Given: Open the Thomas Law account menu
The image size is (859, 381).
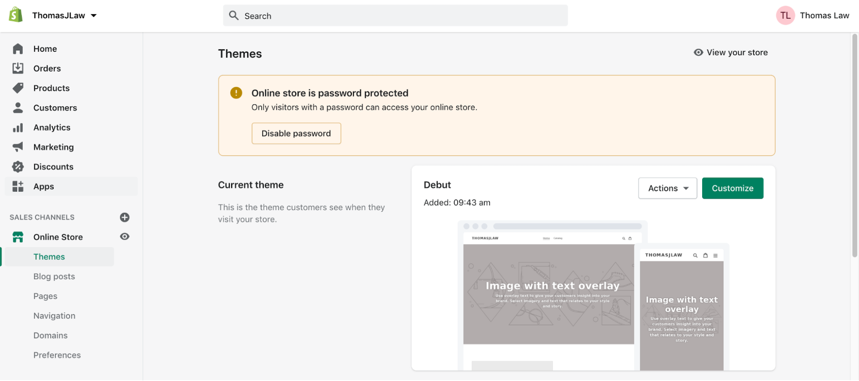Looking at the screenshot, I should point(813,16).
